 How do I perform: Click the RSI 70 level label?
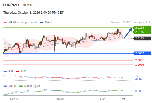point(137,76)
